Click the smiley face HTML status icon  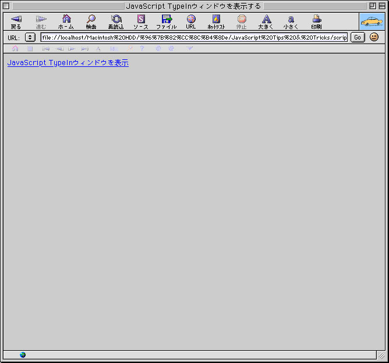tap(374, 37)
